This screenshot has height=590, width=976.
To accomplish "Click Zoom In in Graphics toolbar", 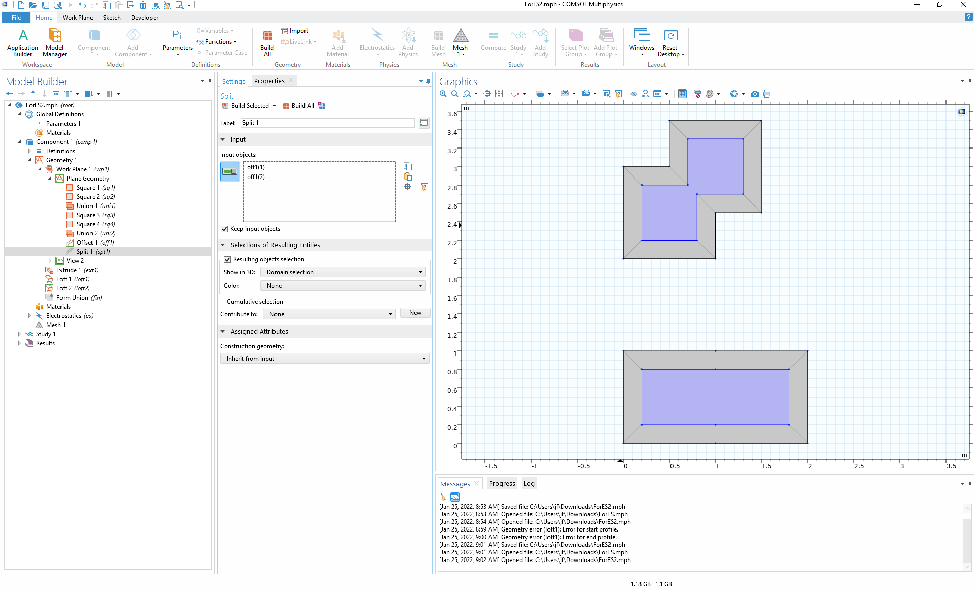I will point(443,94).
